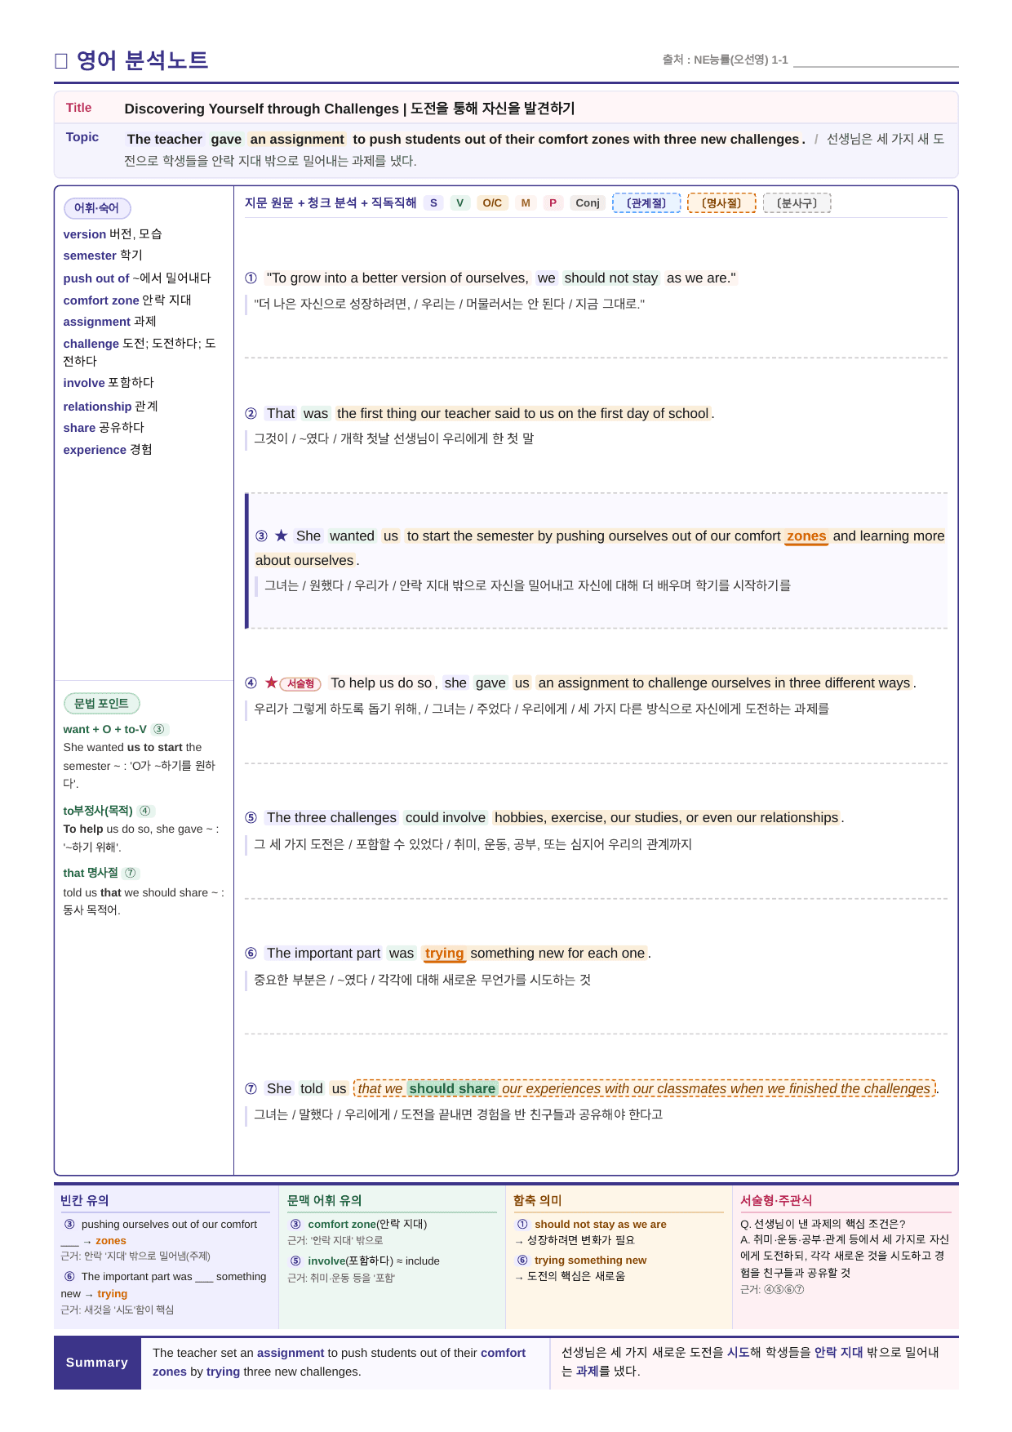
Task: Select the S legend badge
Action: [433, 203]
